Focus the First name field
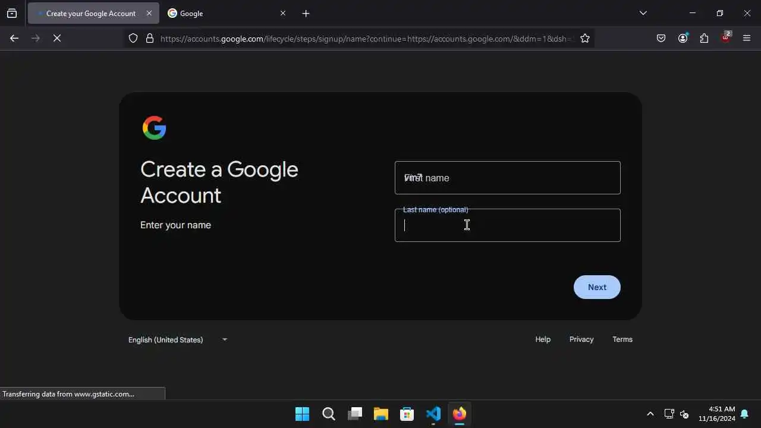This screenshot has height=428, width=761. coord(508,178)
